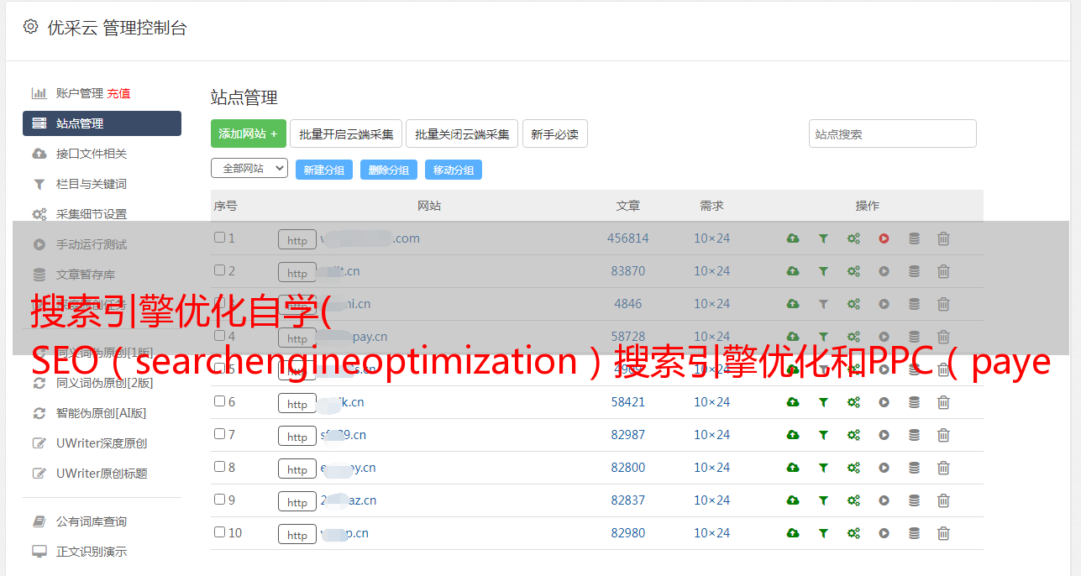The width and height of the screenshot is (1081, 576).
Task: Open the database icon in row 7 (82987)
Action: point(914,435)
